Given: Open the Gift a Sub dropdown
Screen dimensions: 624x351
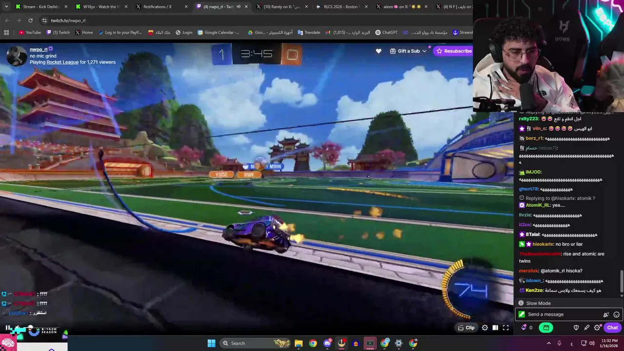Looking at the screenshot, I should click(x=408, y=51).
